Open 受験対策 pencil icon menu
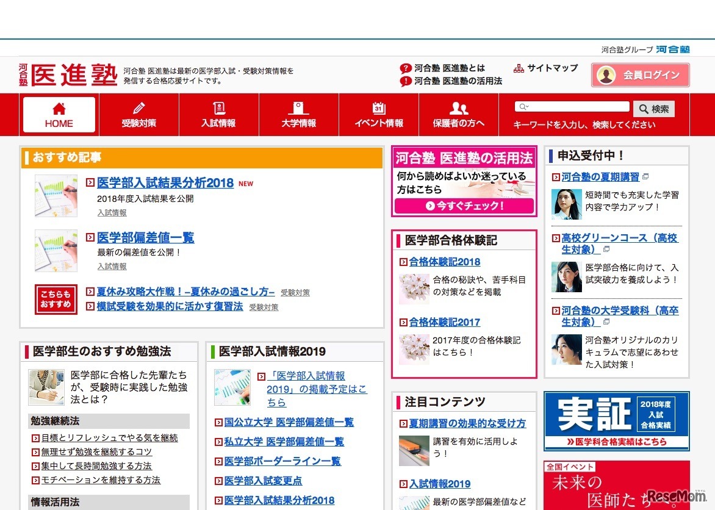Screen dimensions: 715x510 [x=138, y=109]
